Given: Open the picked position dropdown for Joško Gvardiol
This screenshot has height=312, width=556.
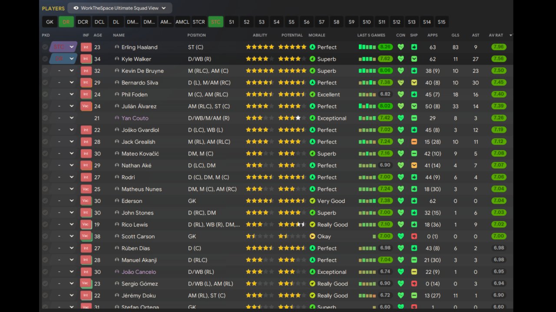Looking at the screenshot, I should point(63,130).
